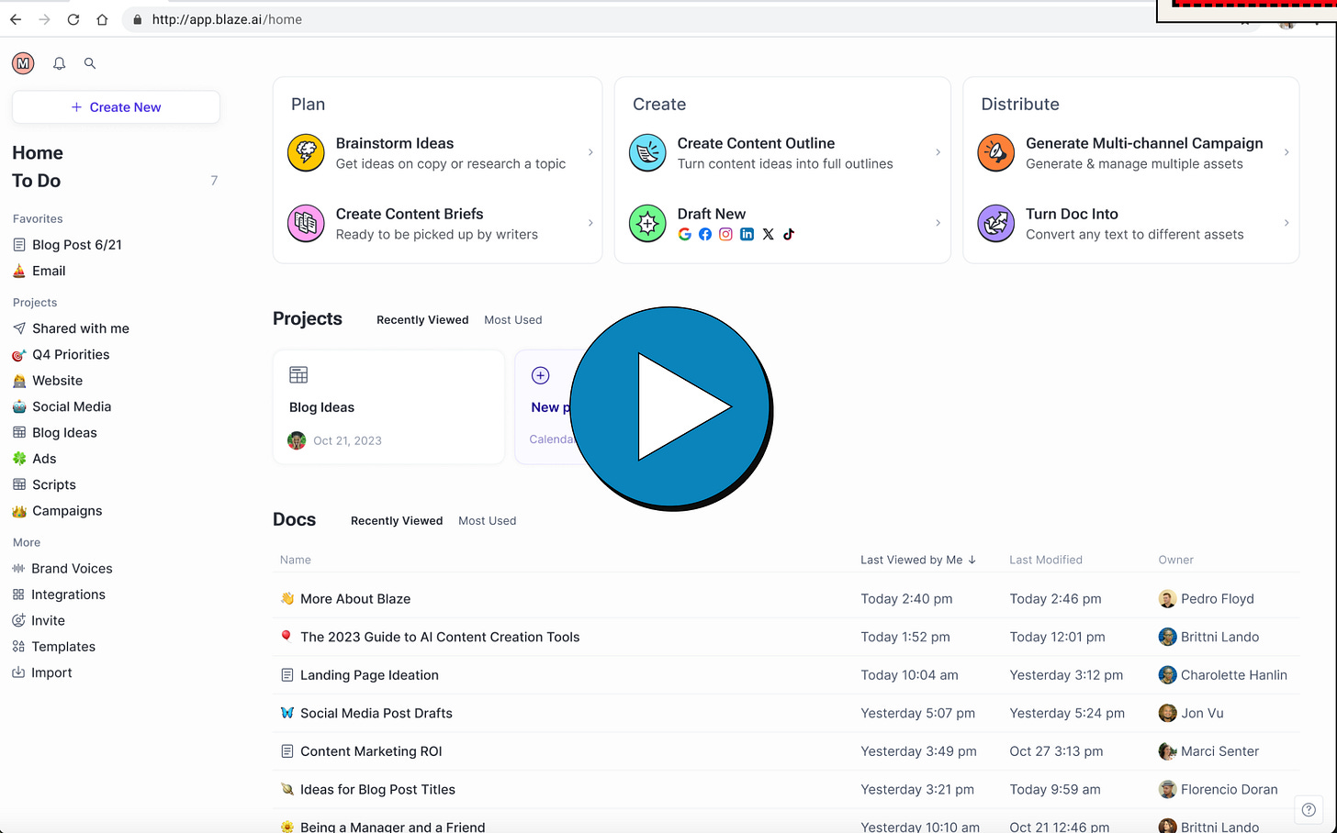Click the Create Content Outline icon
Image resolution: width=1337 pixels, height=833 pixels.
[x=647, y=152]
